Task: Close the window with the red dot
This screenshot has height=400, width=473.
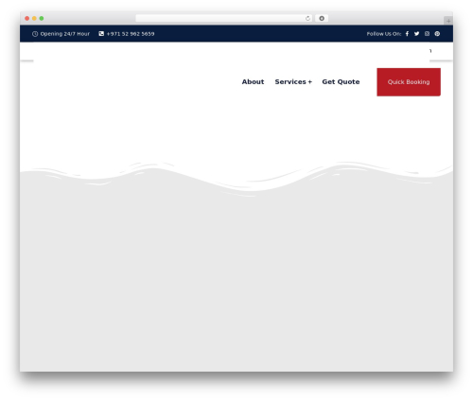Action: tap(27, 18)
